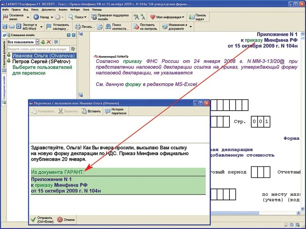Open the Поиск dropdown arrow
This screenshot has width=306, height=229.
[85, 17]
